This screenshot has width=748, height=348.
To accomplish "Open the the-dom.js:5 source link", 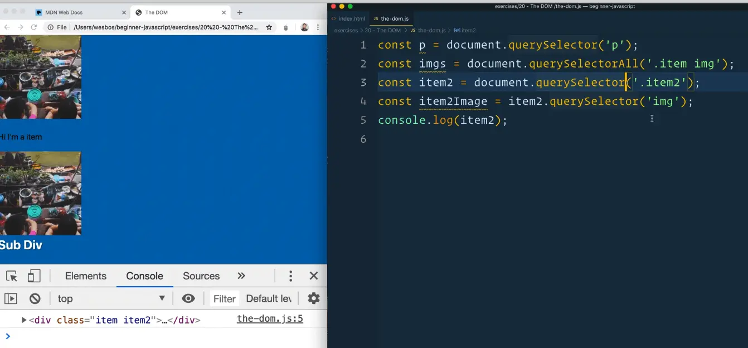I will click(270, 318).
